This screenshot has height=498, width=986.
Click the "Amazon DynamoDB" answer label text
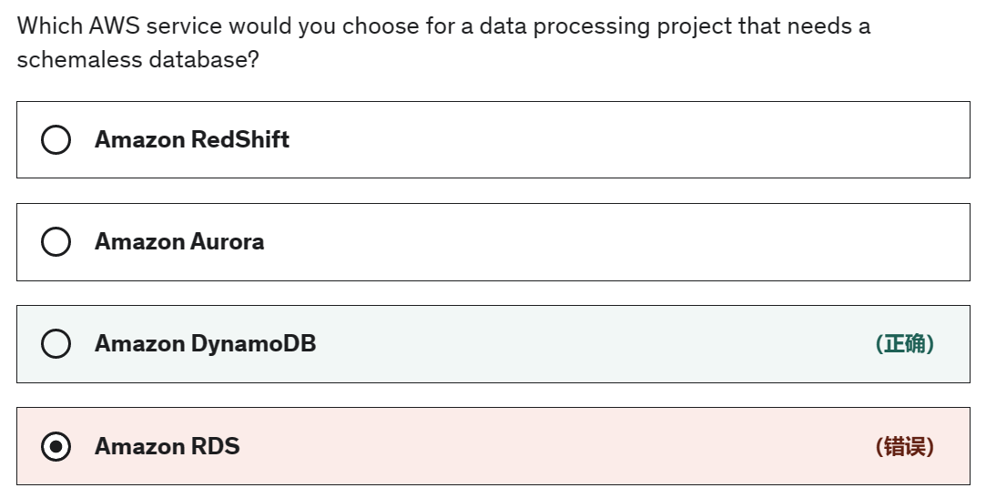click(205, 344)
